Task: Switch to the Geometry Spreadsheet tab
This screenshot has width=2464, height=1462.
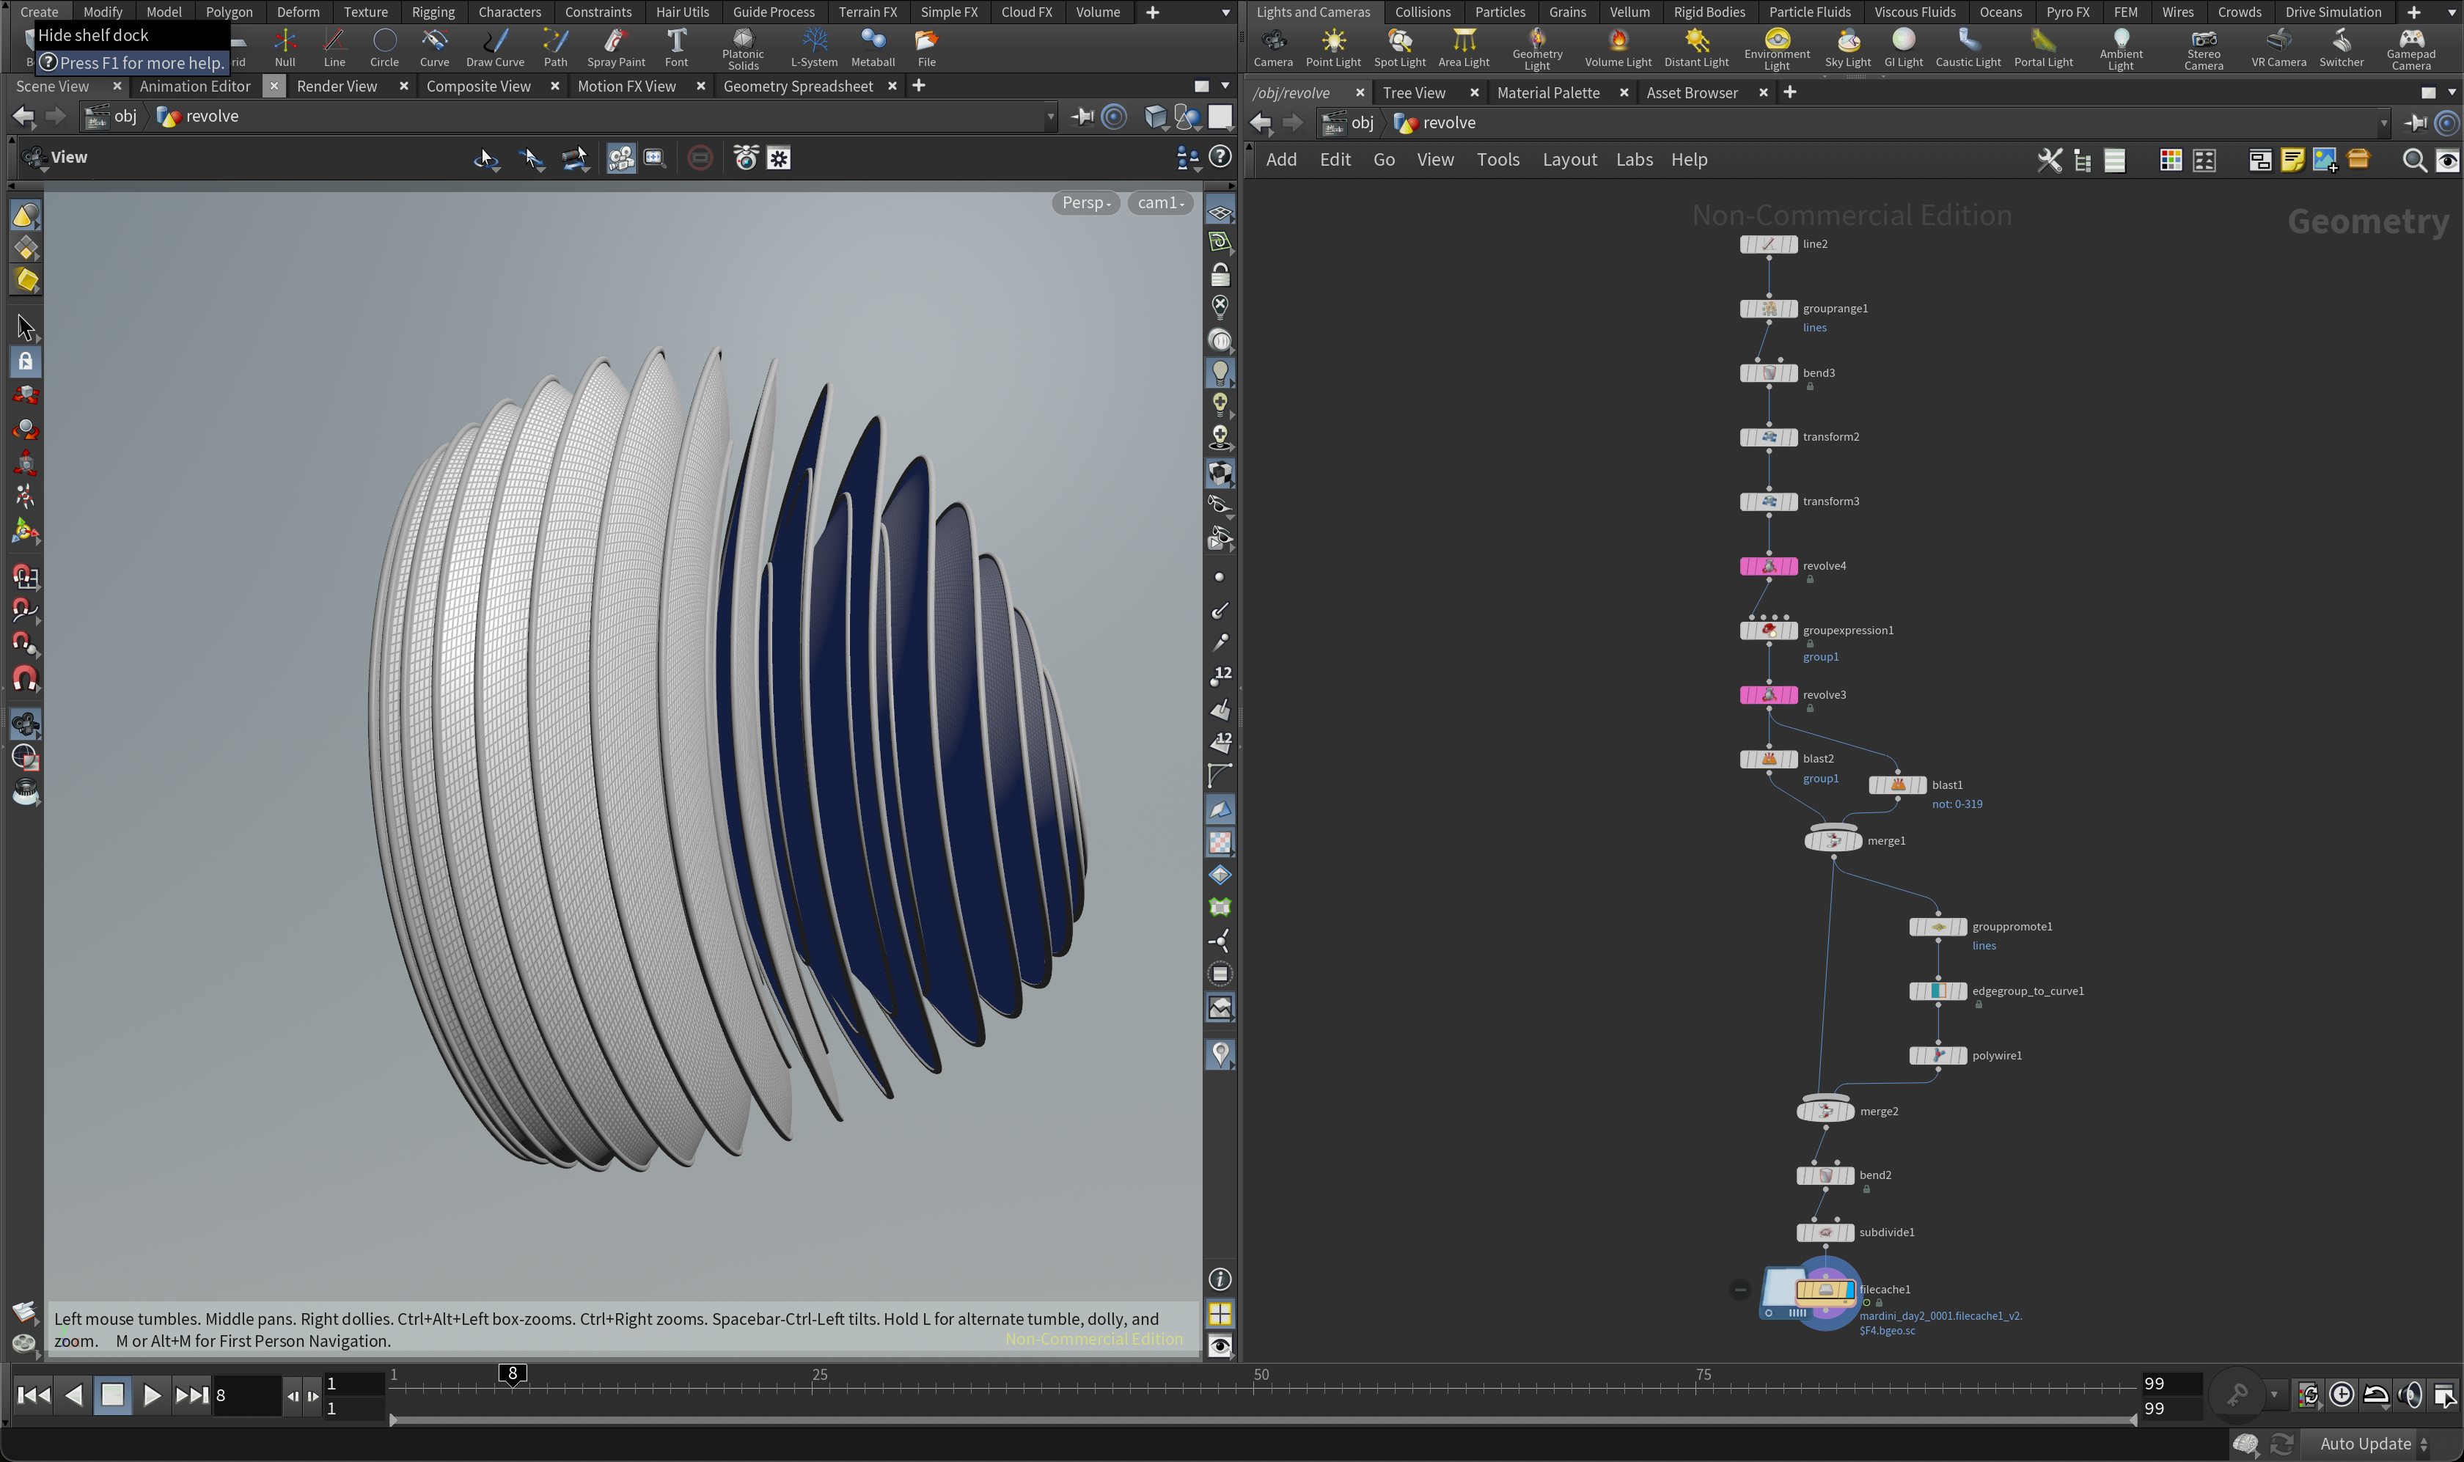Action: 797,86
